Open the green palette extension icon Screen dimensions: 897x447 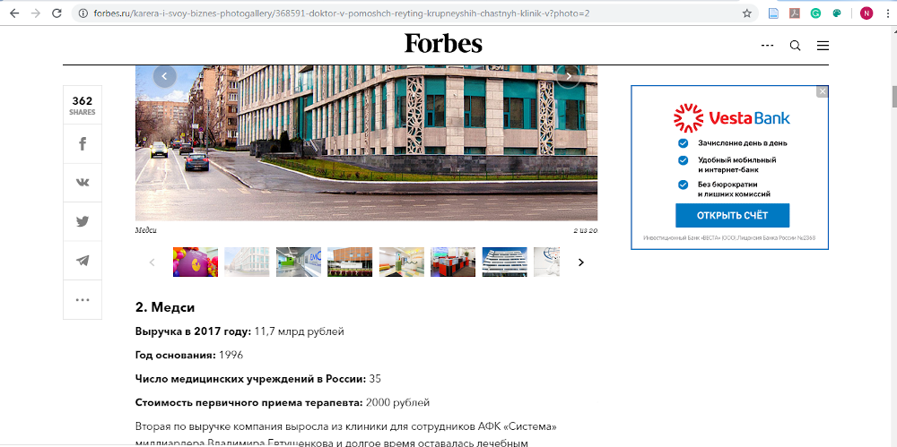837,13
